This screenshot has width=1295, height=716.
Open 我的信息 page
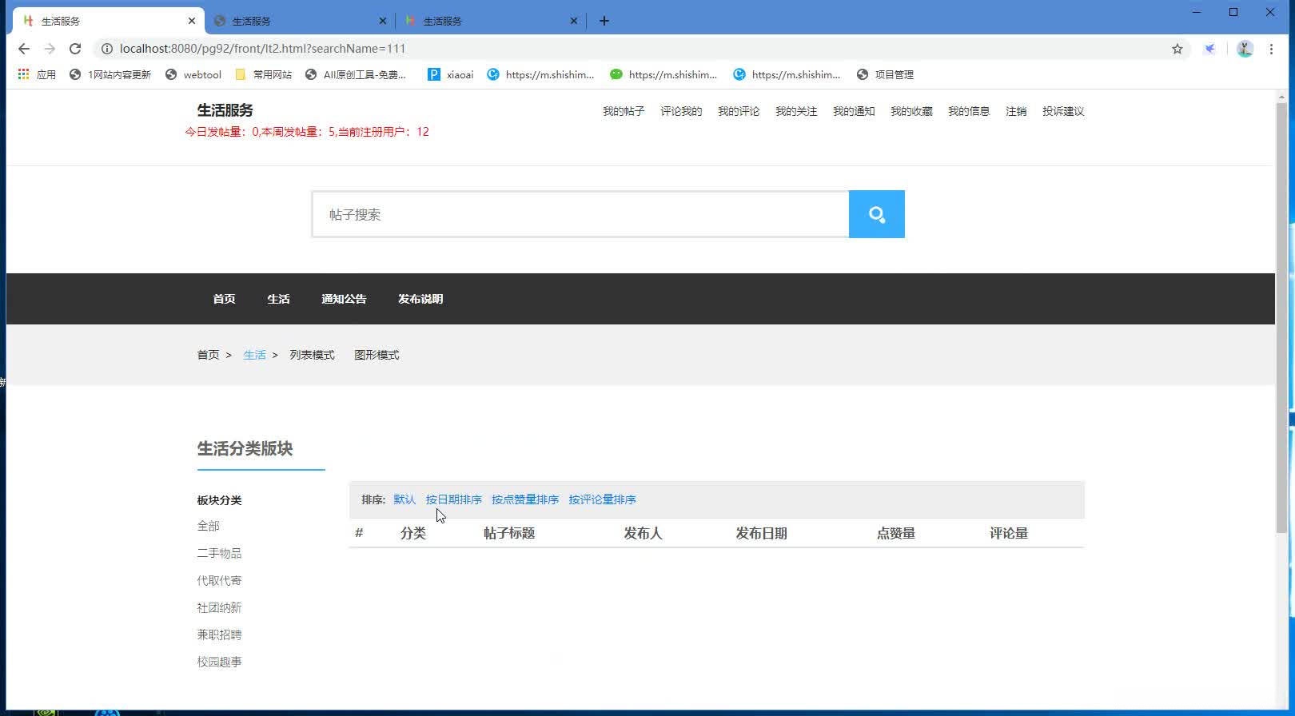click(x=969, y=111)
